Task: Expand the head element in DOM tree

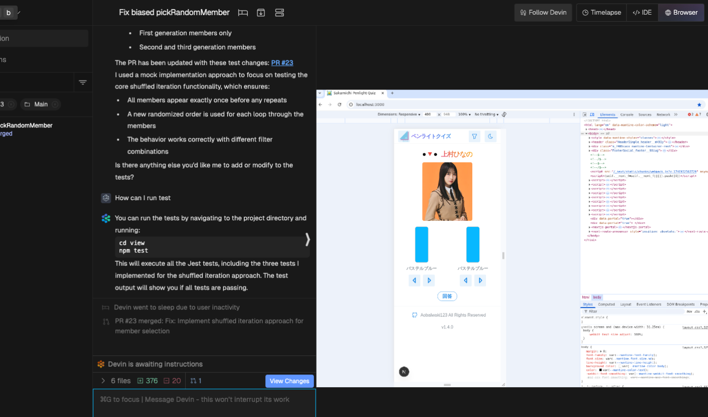Action: 587,129
